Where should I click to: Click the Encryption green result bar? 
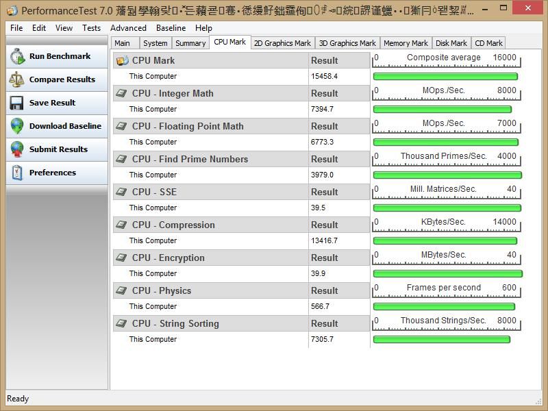pos(448,273)
